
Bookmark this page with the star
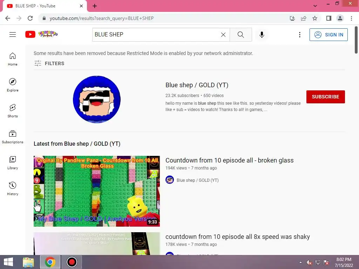tap(315, 18)
